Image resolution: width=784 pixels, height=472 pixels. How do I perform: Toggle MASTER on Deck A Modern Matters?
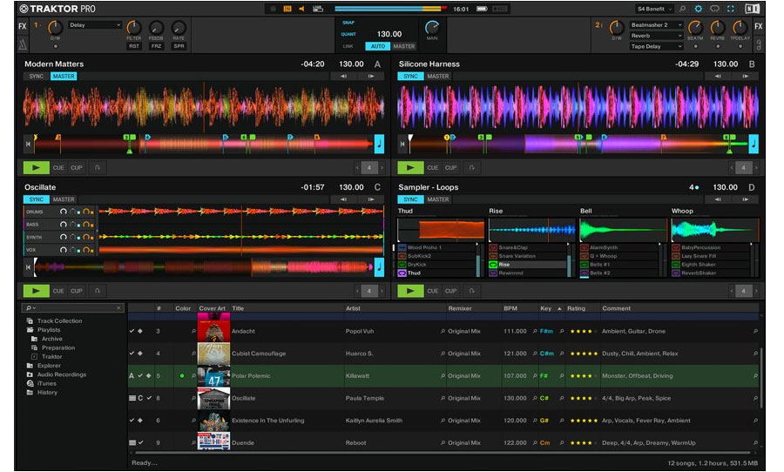click(64, 76)
